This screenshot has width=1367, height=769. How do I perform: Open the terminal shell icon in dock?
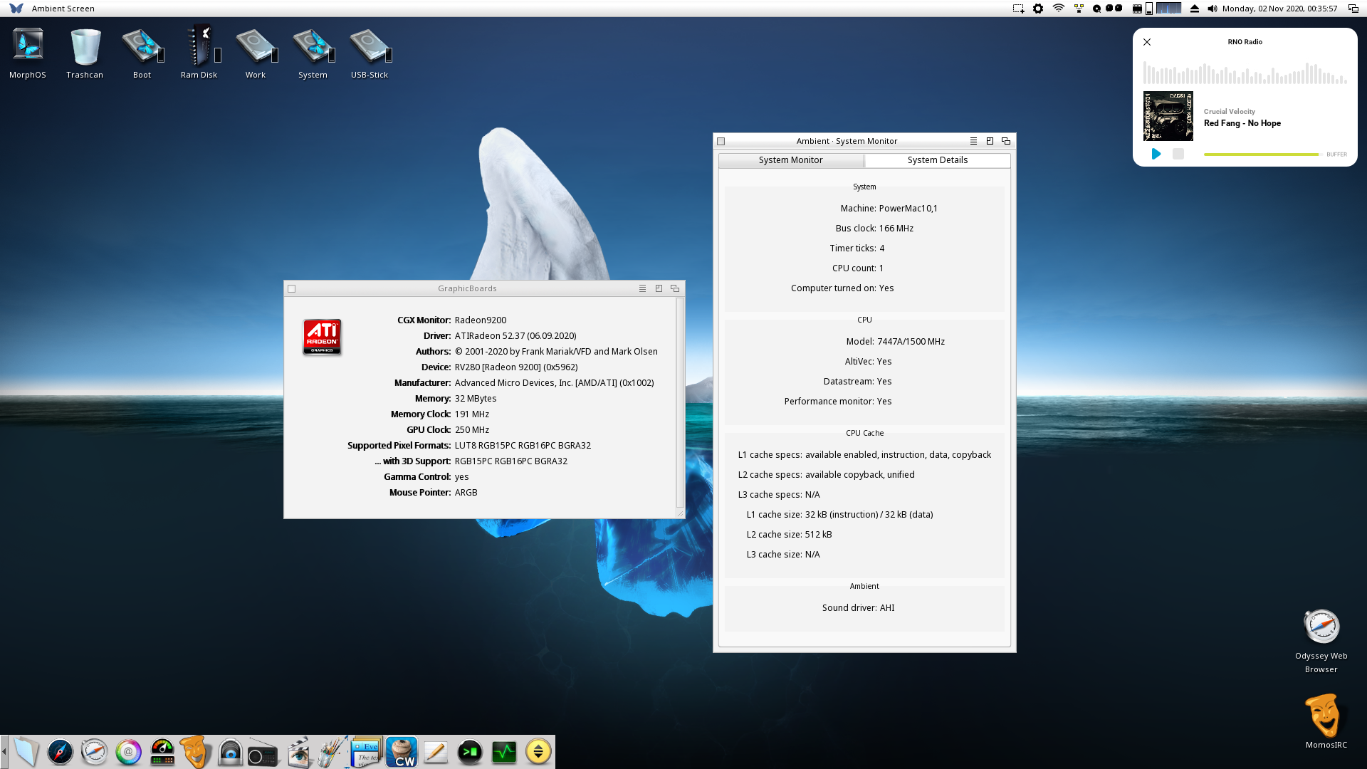tap(469, 752)
